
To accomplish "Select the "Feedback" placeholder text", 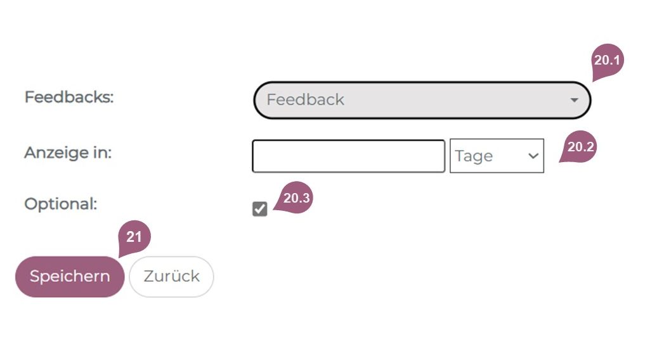I will pos(305,100).
